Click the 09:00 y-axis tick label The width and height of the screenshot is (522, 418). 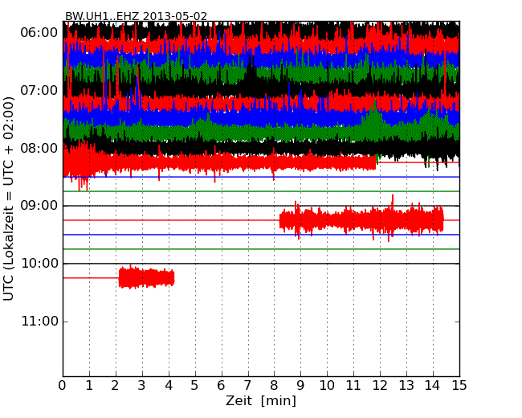tap(39, 206)
